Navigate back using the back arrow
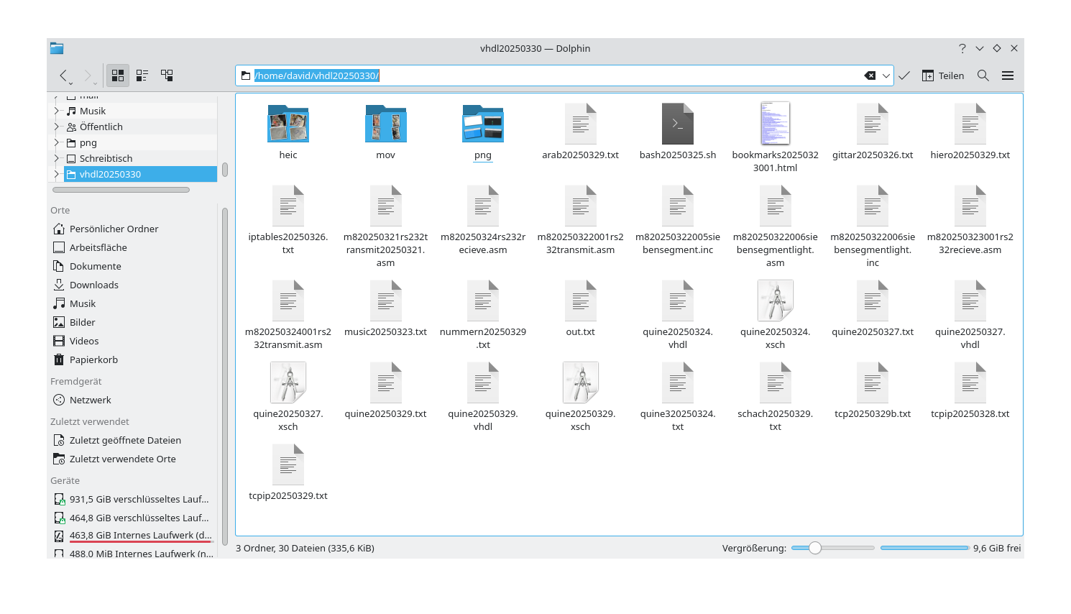 64,75
